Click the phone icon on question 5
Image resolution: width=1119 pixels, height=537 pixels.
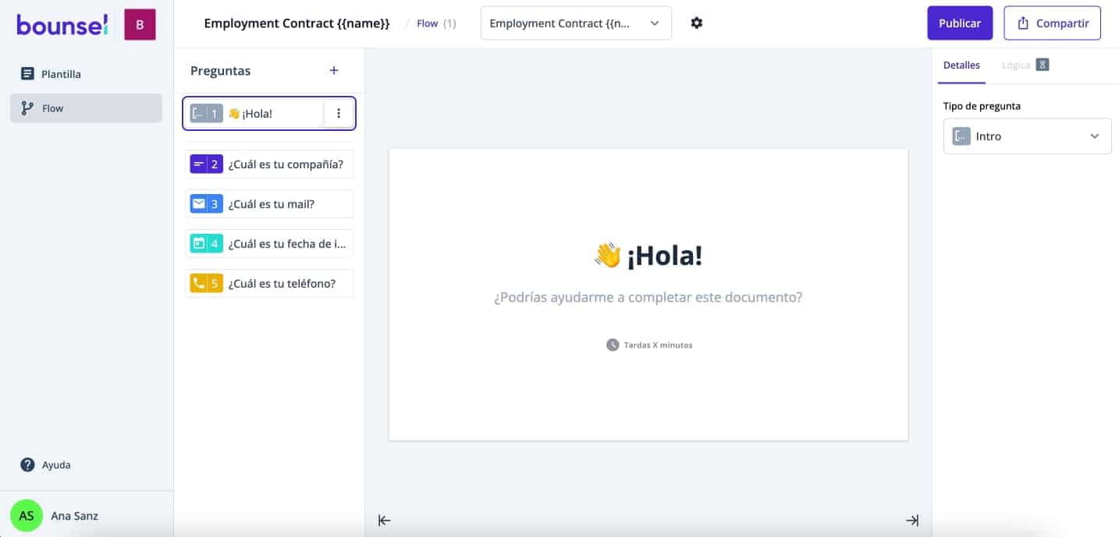pos(199,284)
